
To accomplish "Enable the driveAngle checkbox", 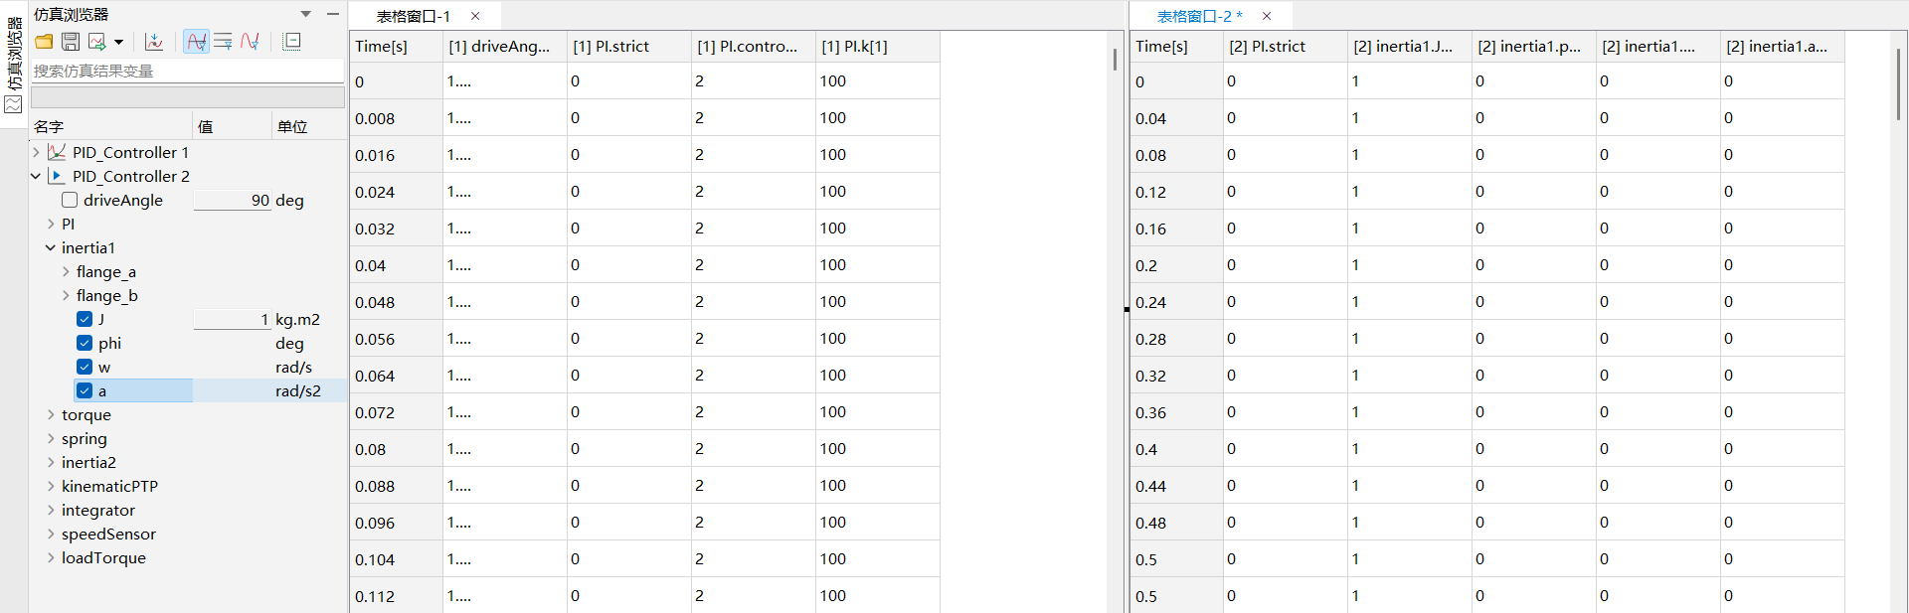I will click(70, 200).
